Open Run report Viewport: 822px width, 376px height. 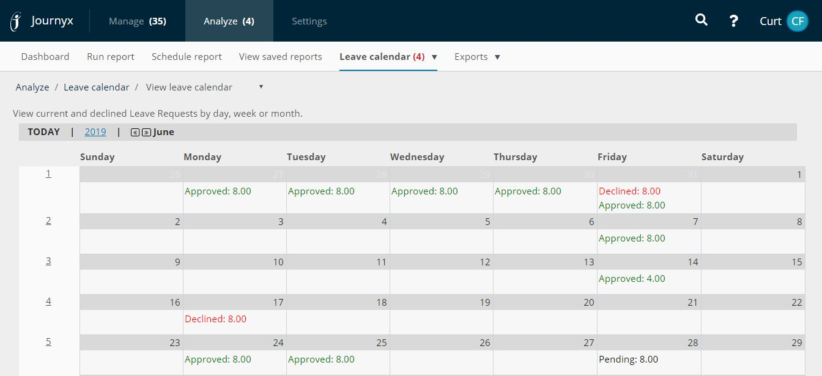click(x=111, y=56)
